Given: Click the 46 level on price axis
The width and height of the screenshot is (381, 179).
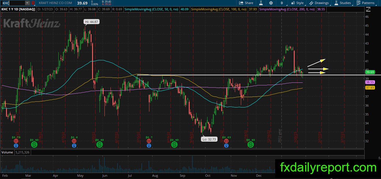Looking at the screenshot, I should [x=367, y=17].
